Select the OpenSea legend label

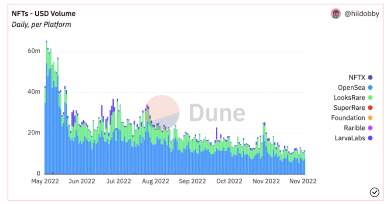coord(351,87)
